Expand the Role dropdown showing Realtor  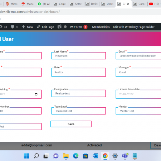[79, 72]
